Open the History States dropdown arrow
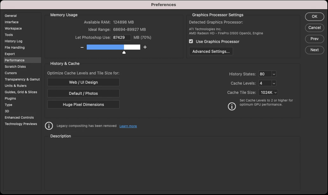Viewport: 328px width, 195px height. pos(274,74)
